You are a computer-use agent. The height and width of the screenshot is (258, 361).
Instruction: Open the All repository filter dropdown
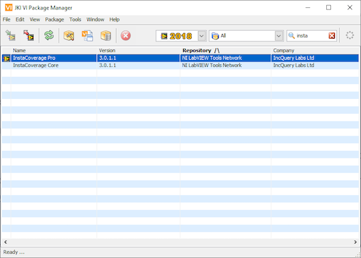246,36
